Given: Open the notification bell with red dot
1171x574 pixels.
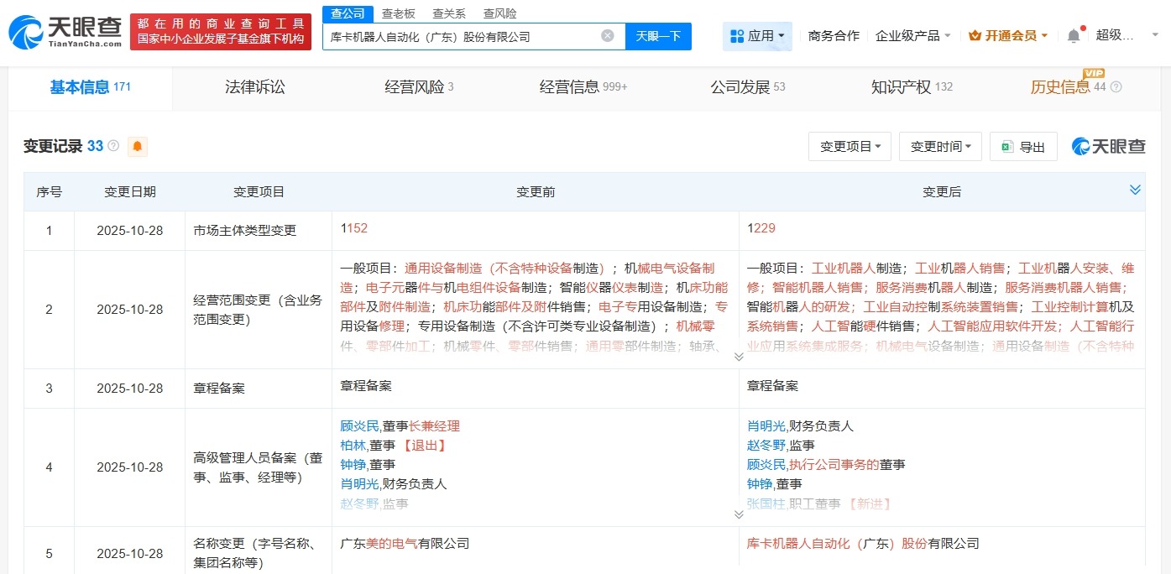Looking at the screenshot, I should coord(1073,35).
